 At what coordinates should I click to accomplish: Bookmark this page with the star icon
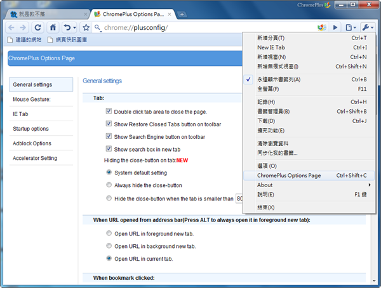pyautogui.click(x=86, y=27)
